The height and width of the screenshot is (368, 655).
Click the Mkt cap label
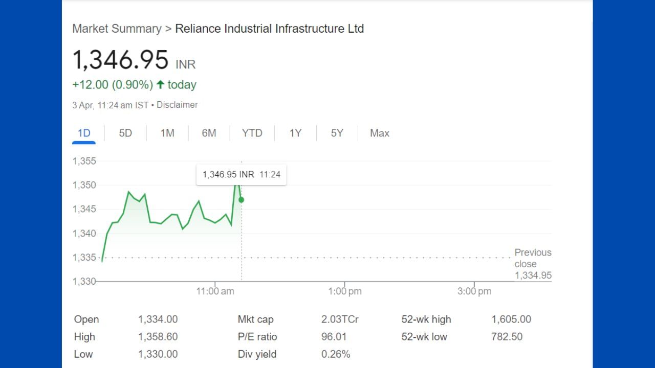point(256,319)
